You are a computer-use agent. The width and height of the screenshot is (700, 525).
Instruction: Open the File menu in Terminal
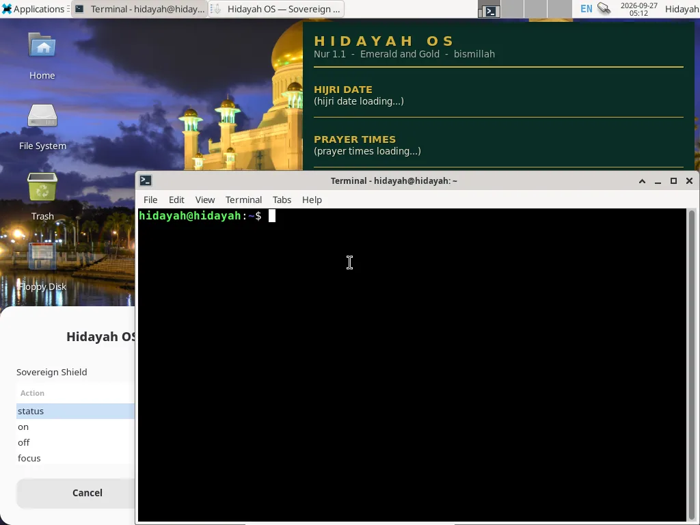click(150, 200)
